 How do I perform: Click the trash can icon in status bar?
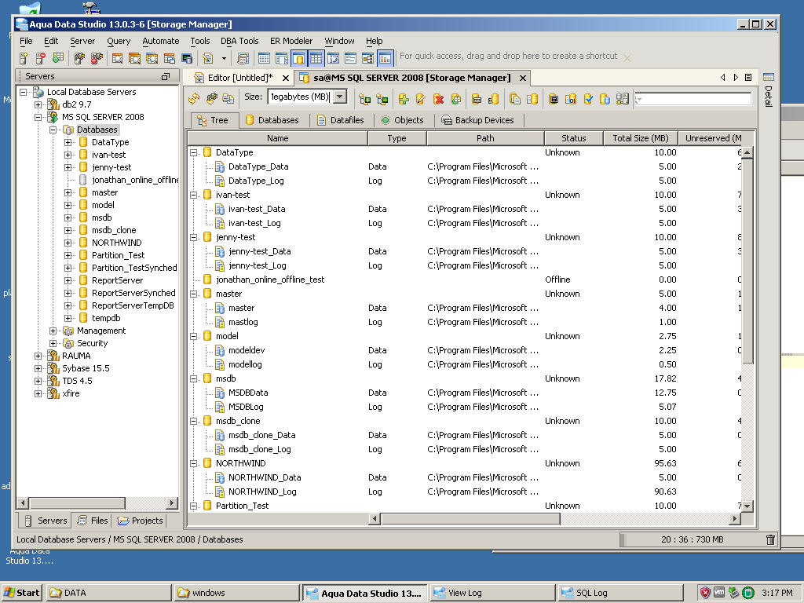click(x=770, y=539)
